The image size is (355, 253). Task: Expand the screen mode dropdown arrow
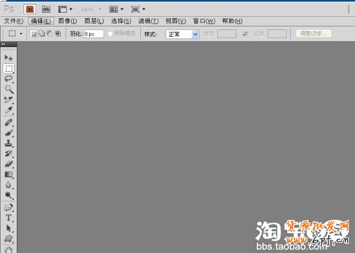[144, 9]
